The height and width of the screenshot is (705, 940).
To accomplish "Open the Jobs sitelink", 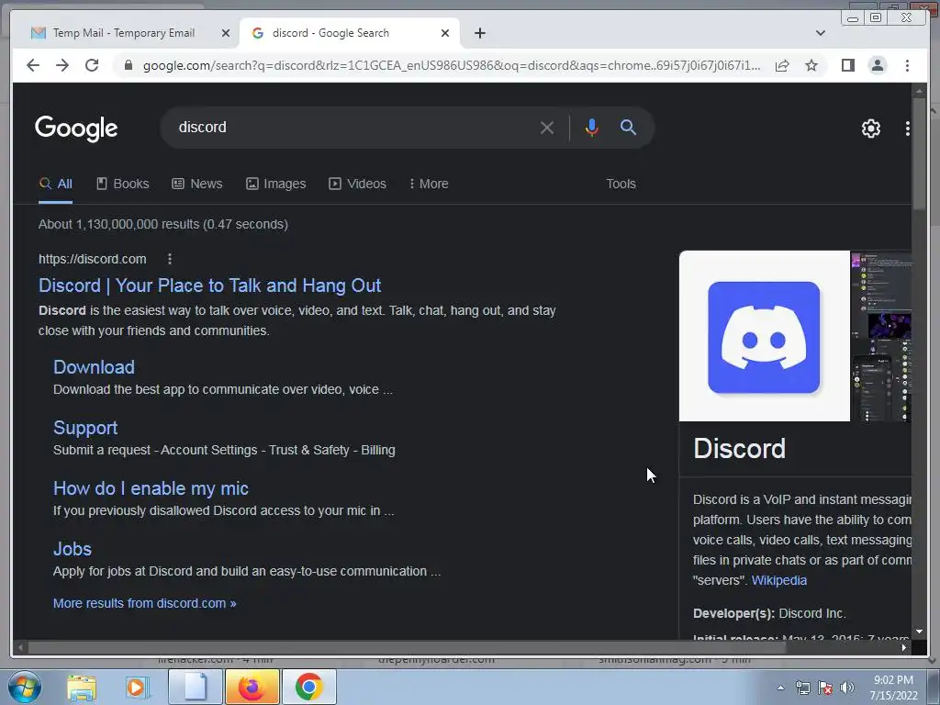I will [73, 549].
